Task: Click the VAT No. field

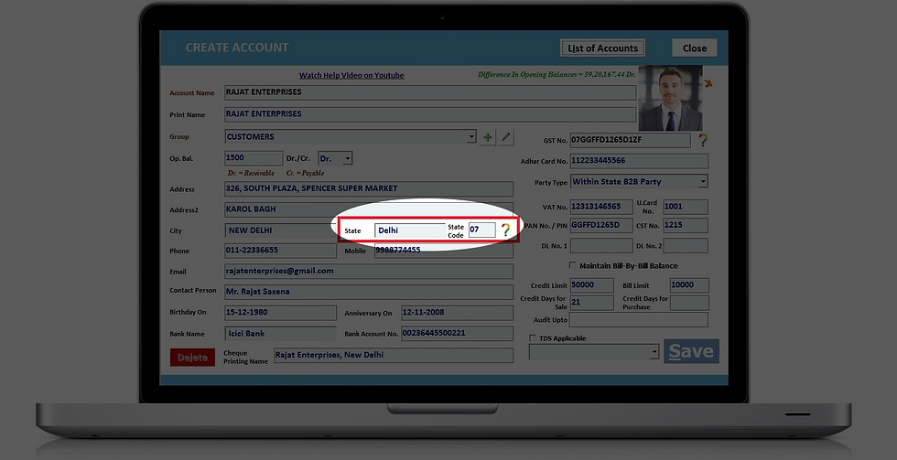Action: [x=601, y=207]
